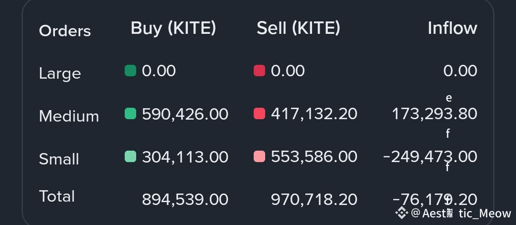Select the Large orders row label
Screen dimensions: 516x225
coord(60,73)
